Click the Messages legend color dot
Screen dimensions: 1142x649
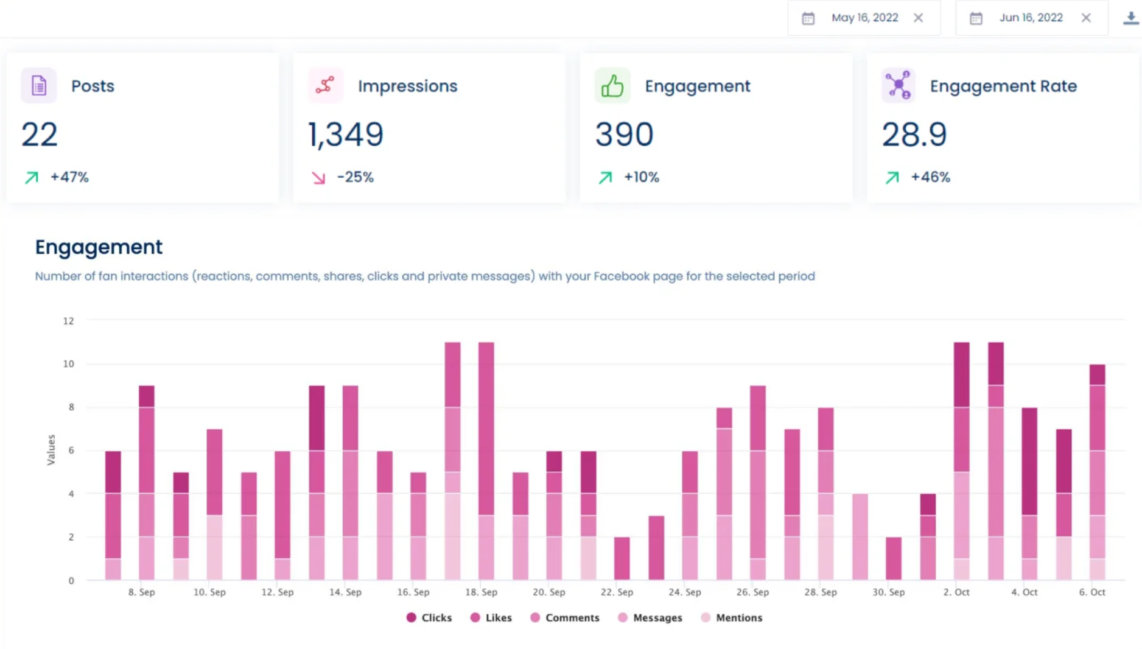(x=622, y=617)
